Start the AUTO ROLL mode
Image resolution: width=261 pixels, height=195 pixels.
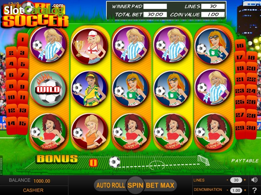(x=110, y=185)
